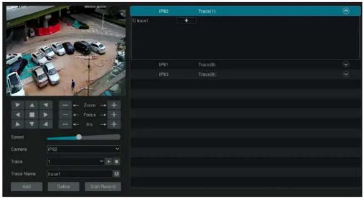Decrease Focus with the minus button
Screen dimensions: 363x198
coord(65,114)
